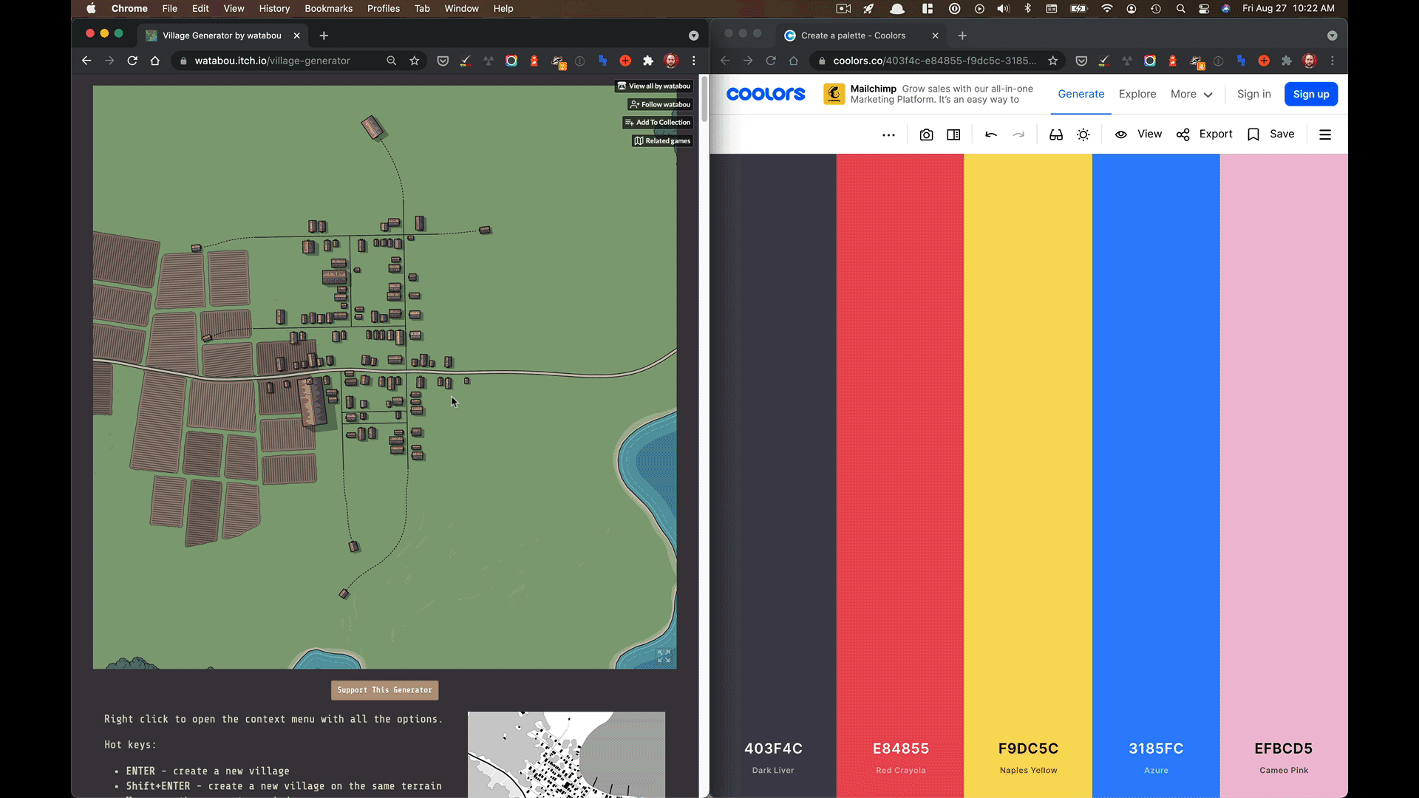
Task: Switch to the Explore tab on Coolors
Action: [1137, 94]
